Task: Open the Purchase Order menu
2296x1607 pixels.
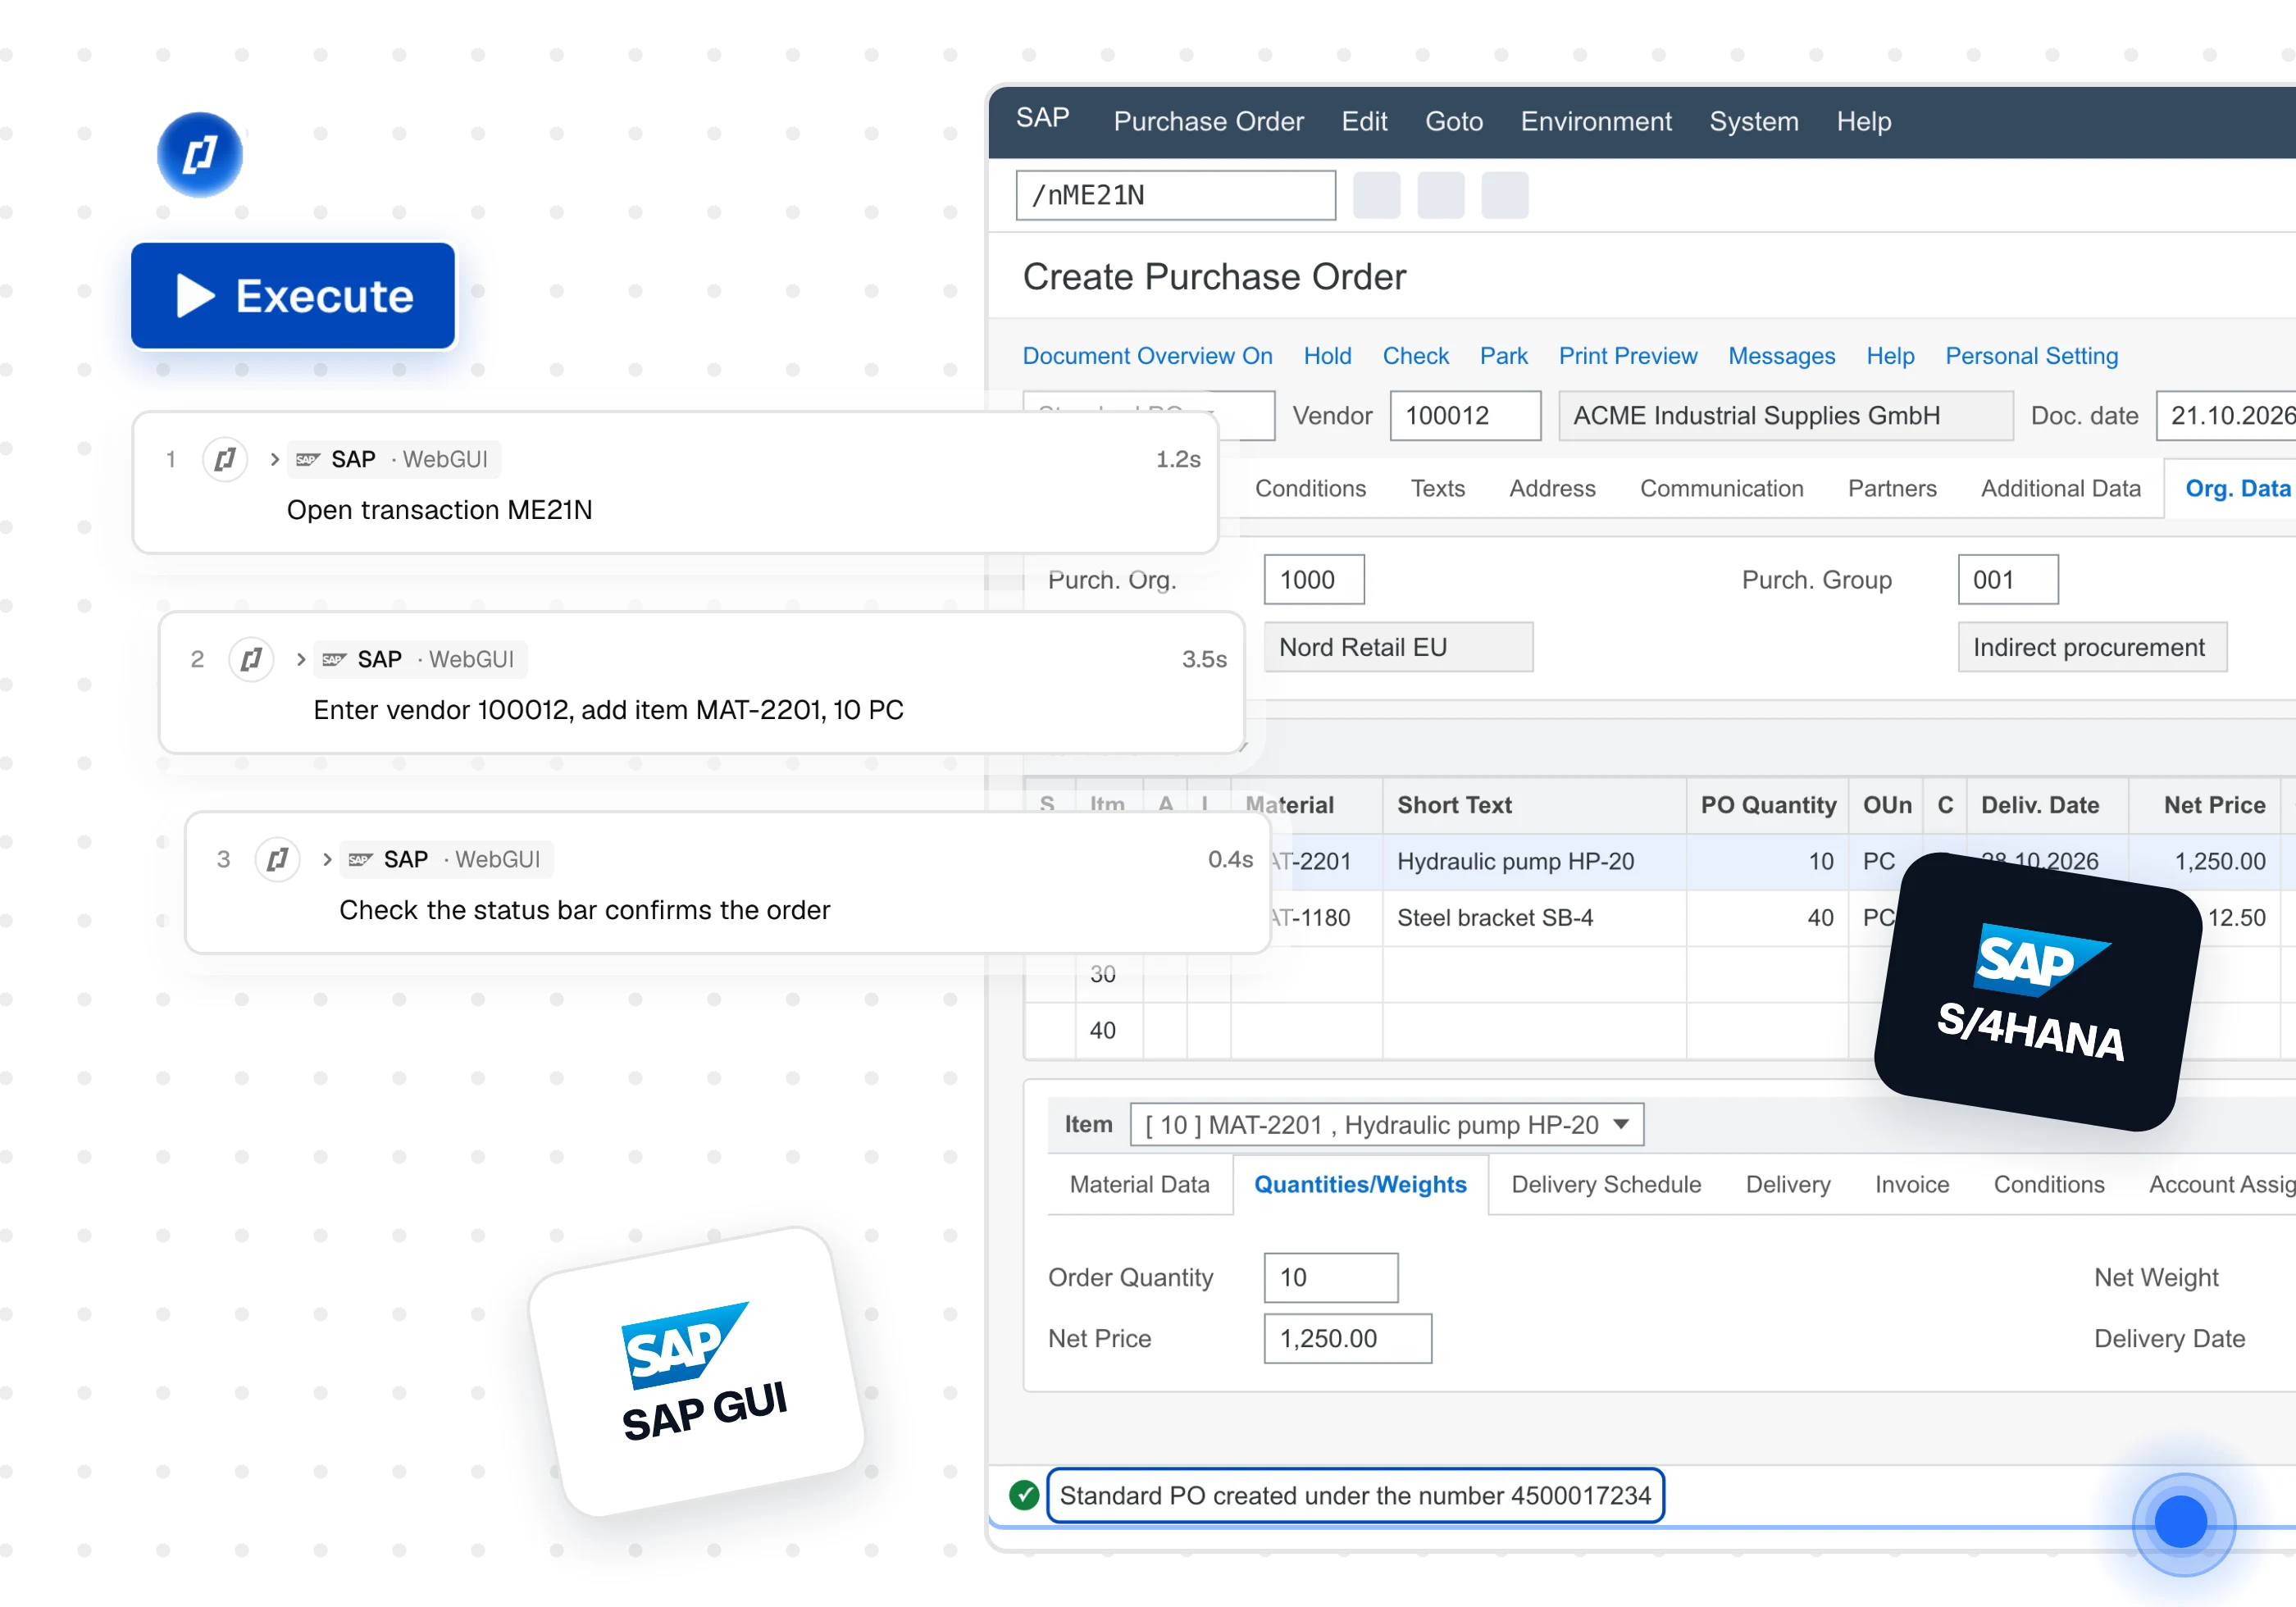Action: click(1208, 121)
